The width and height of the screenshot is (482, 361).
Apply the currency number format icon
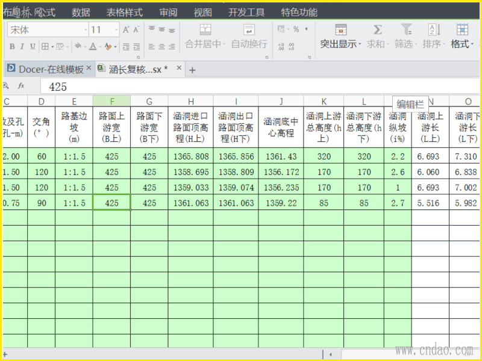(x=281, y=29)
